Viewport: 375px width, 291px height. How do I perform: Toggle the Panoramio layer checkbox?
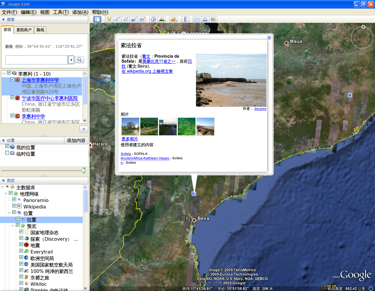14,199
